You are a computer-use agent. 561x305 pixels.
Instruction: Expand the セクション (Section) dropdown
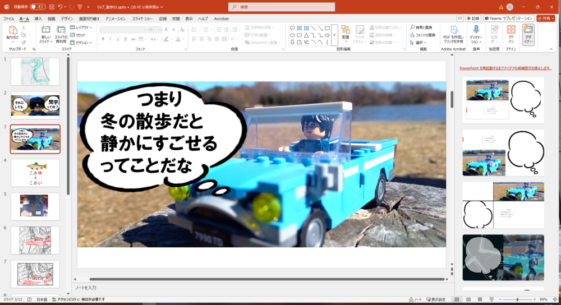pos(82,42)
